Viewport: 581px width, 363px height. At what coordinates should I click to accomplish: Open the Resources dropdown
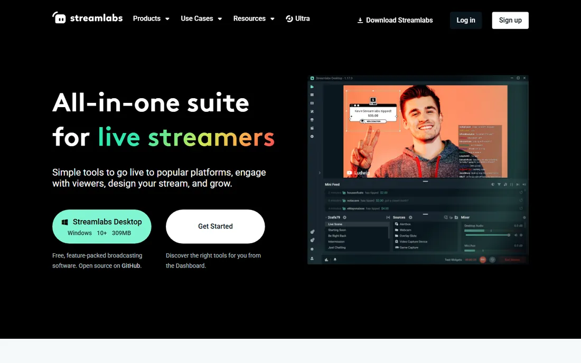click(254, 18)
